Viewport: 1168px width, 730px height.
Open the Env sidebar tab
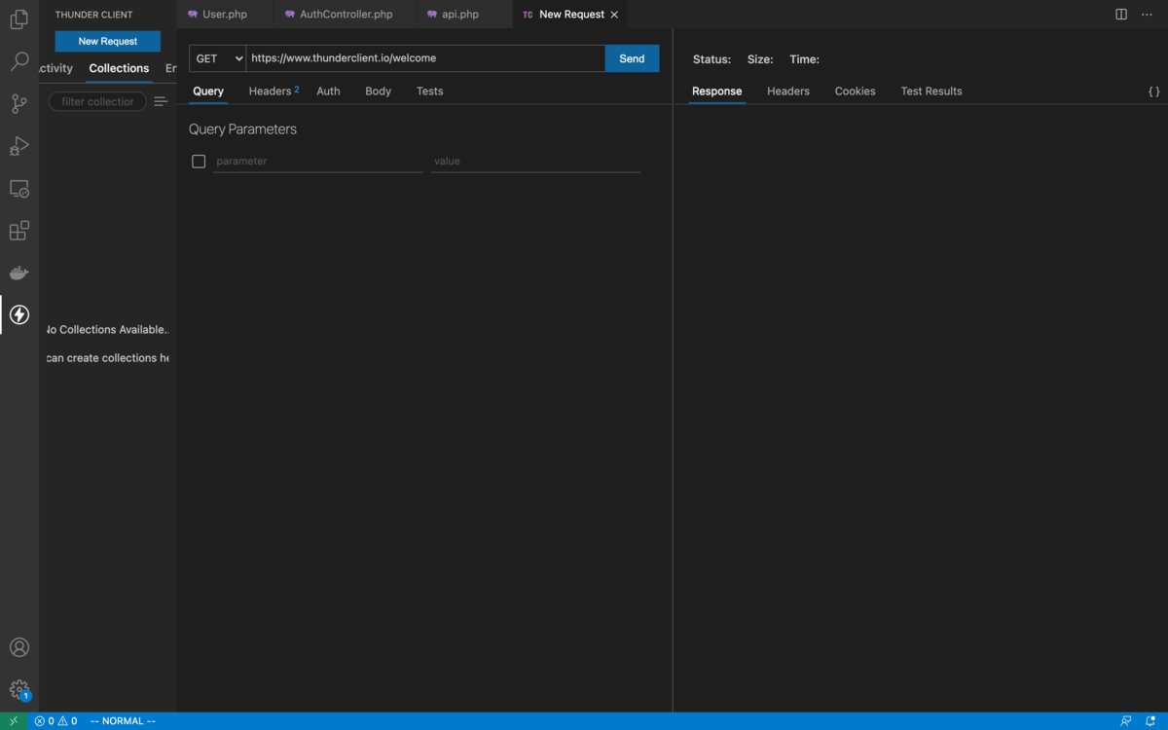170,68
